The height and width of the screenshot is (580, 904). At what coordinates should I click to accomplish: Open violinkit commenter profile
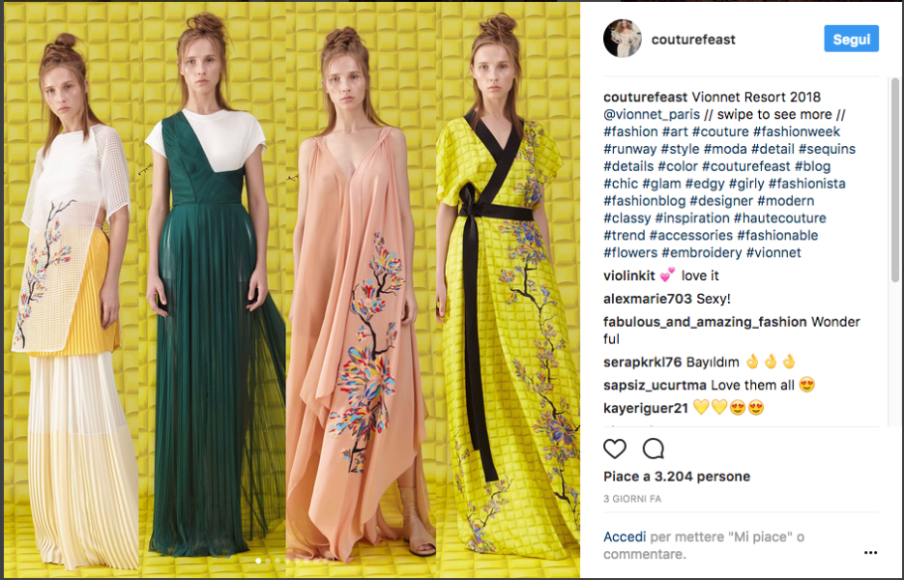click(629, 275)
